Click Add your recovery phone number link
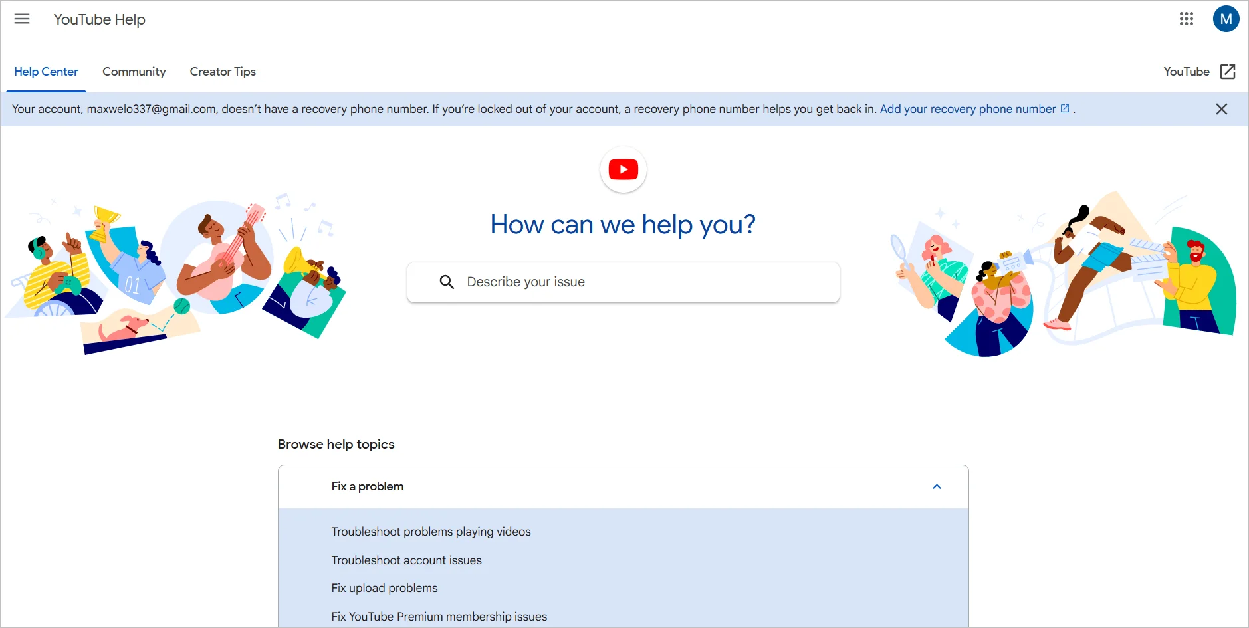The image size is (1249, 628). pyautogui.click(x=968, y=109)
